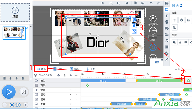This screenshot has width=192, height=109.
Task: Select the 16:9 aspect ratio option
Action: [x=153, y=47]
